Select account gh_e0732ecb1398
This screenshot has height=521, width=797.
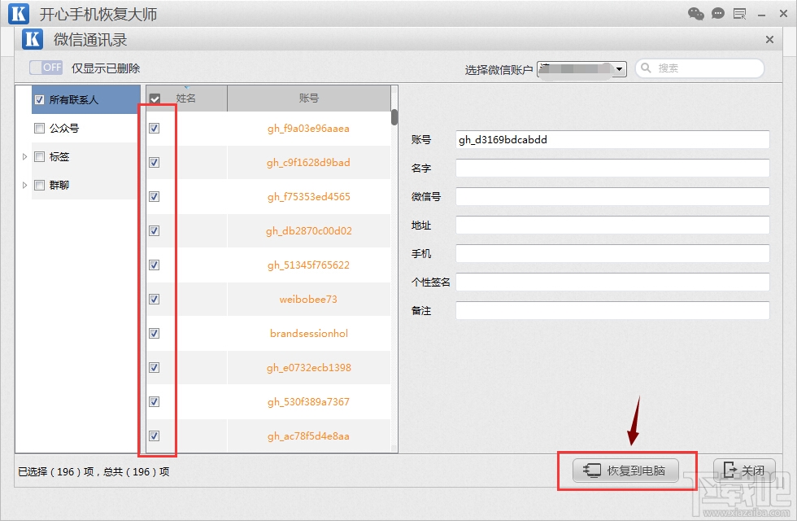tap(308, 367)
